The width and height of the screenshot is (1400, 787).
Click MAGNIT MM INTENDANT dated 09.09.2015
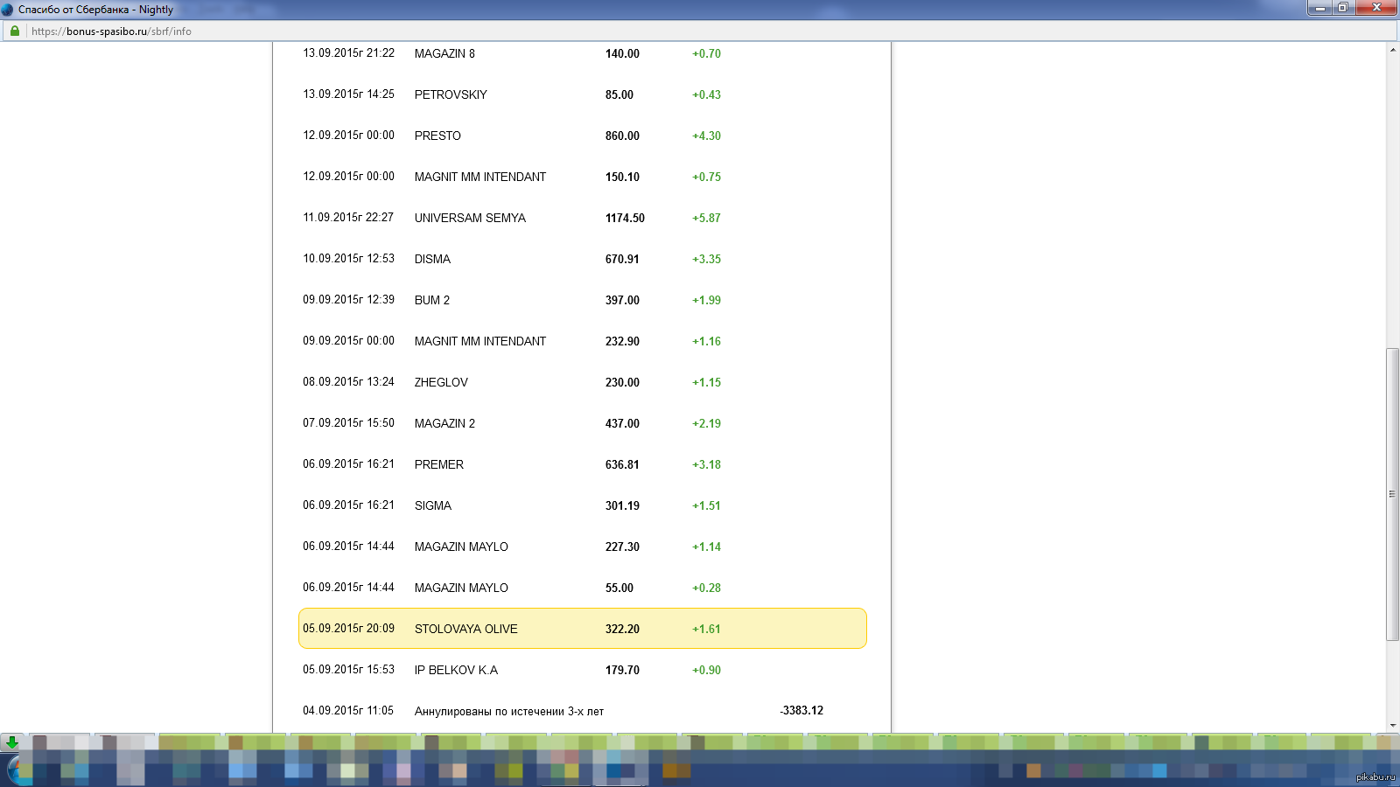tap(480, 341)
